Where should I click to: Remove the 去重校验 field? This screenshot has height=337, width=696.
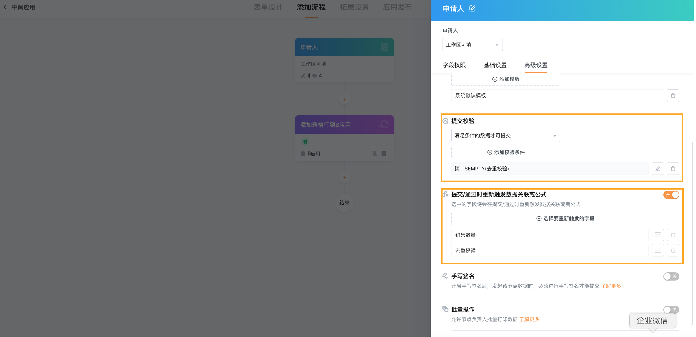(673, 250)
